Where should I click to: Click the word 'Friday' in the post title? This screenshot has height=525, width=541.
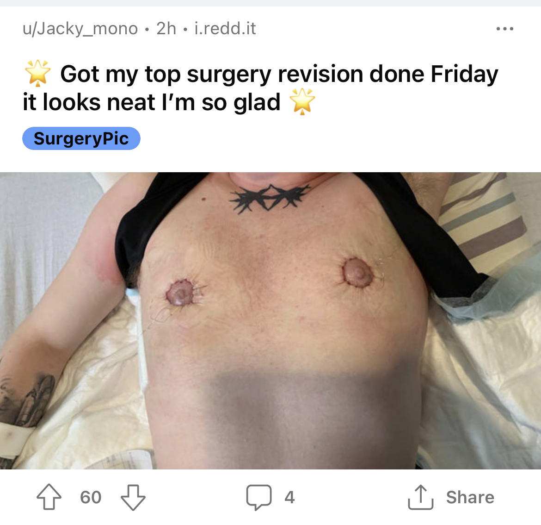(464, 75)
